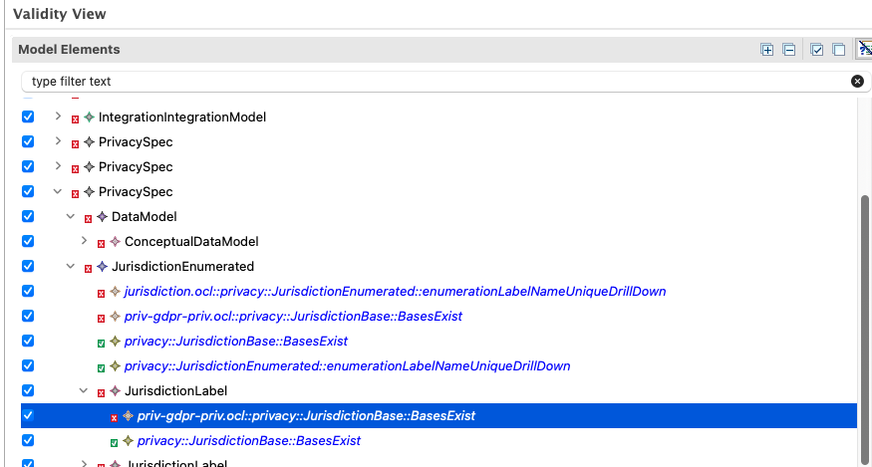Select the DataModel tree row

click(x=145, y=217)
